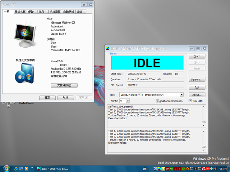This screenshot has width=230, height=172.
Task: Click the Start Time field in ORTHOS
Action: click(144, 74)
